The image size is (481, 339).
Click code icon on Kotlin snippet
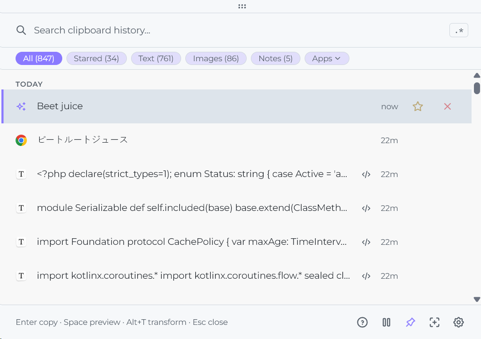pos(366,276)
